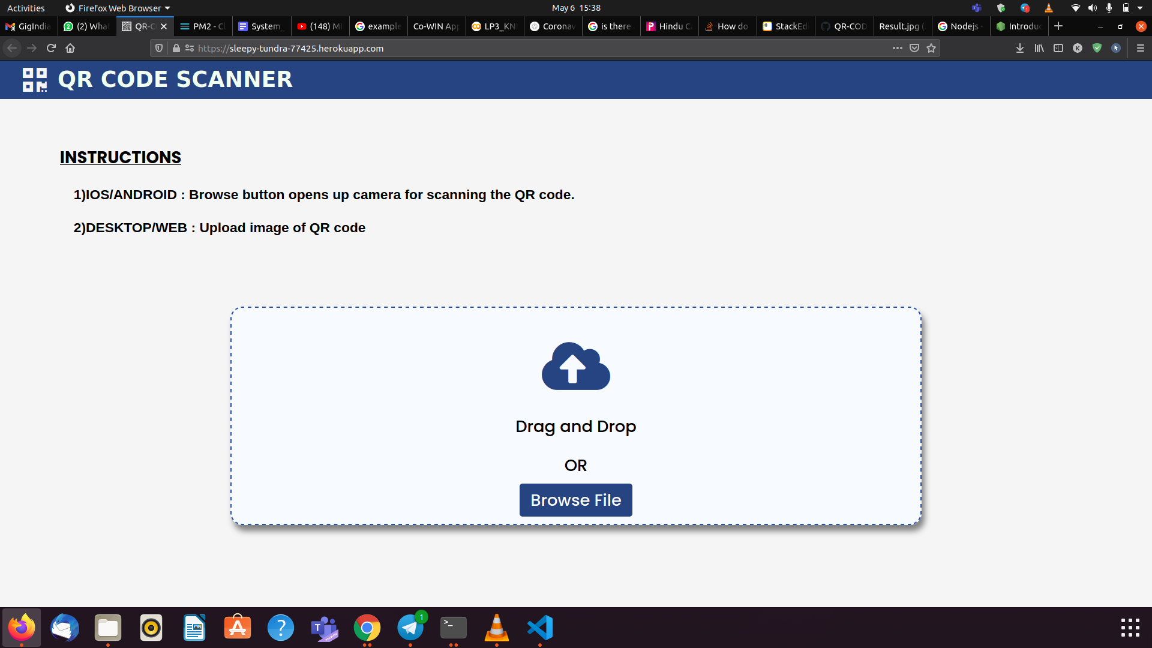Open a new browser tab
Image resolution: width=1152 pixels, height=648 pixels.
pos(1058,26)
